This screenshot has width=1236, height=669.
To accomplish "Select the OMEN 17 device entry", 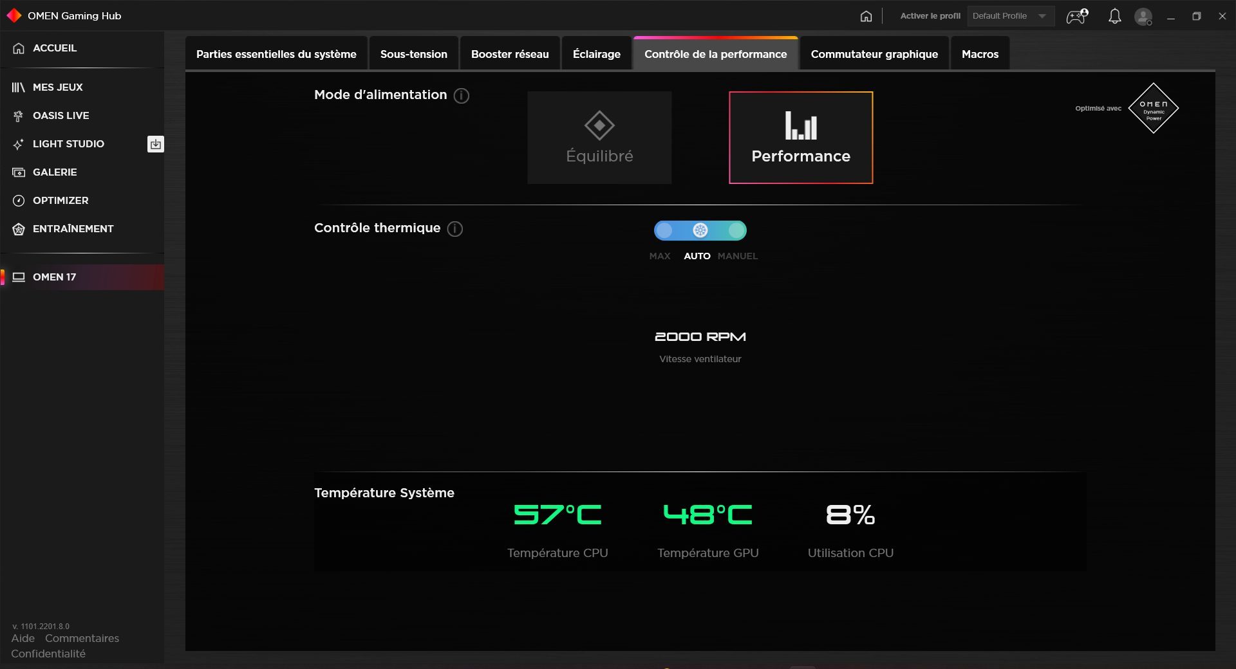I will coord(82,277).
